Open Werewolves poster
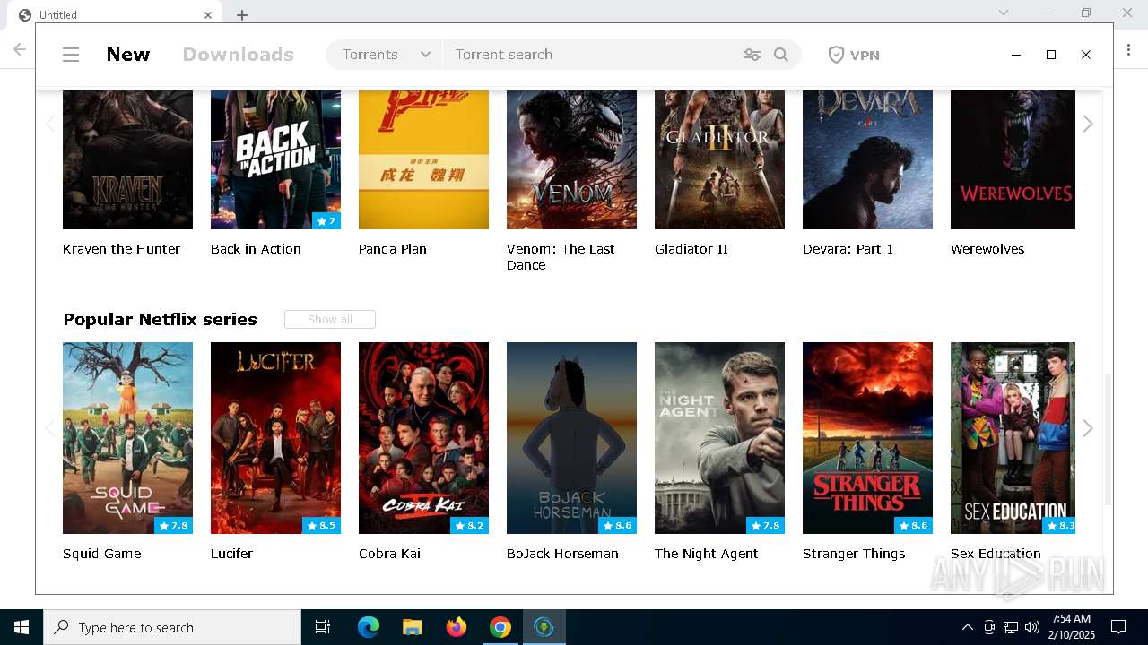 click(x=1013, y=159)
